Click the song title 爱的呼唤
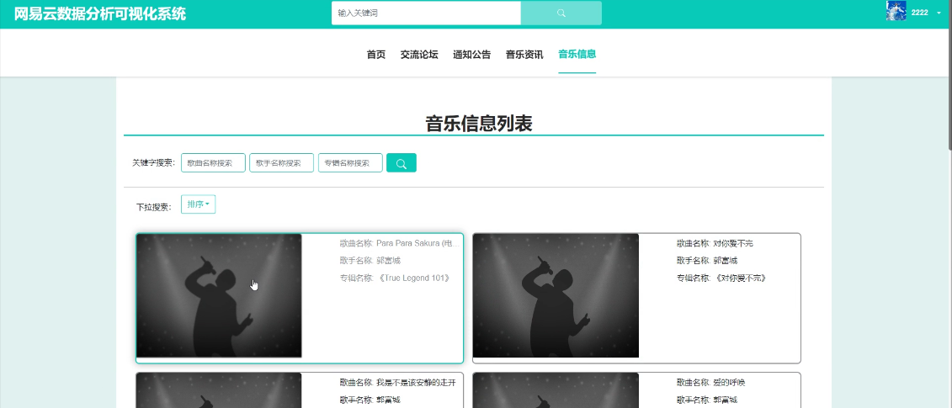This screenshot has width=952, height=408. [729, 383]
